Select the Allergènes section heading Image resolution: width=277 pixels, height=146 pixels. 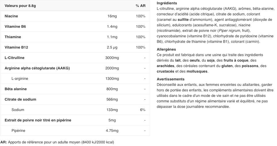point(166,49)
